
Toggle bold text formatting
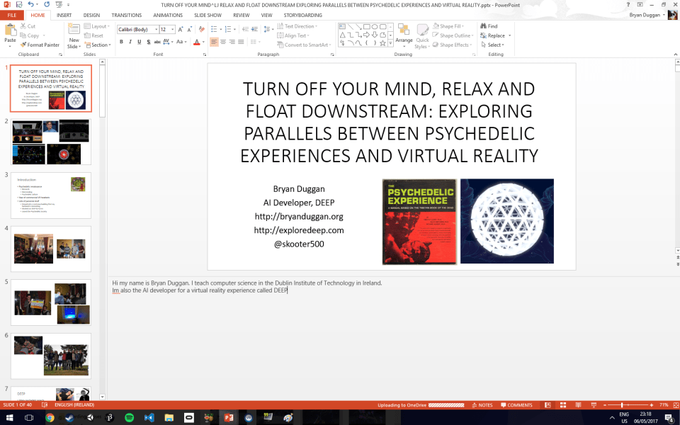tap(121, 42)
